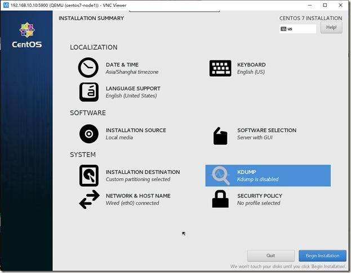Click Network & Host Name arrows icon
This screenshot has height=273, width=351.
tap(90, 199)
